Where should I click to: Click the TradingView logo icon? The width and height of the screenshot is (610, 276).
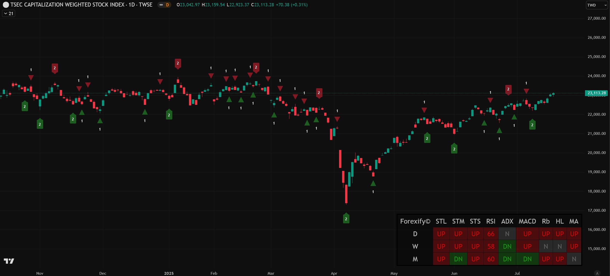pyautogui.click(x=9, y=261)
